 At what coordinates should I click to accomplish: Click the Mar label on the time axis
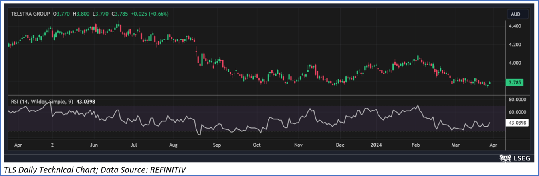(455, 145)
